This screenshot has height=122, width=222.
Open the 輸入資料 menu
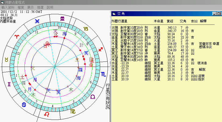(8, 7)
